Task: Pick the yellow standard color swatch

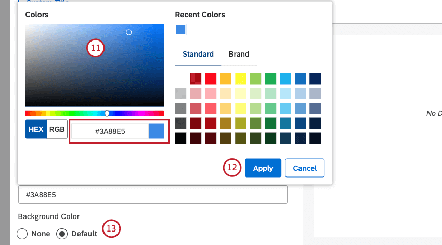Action: coord(240,78)
